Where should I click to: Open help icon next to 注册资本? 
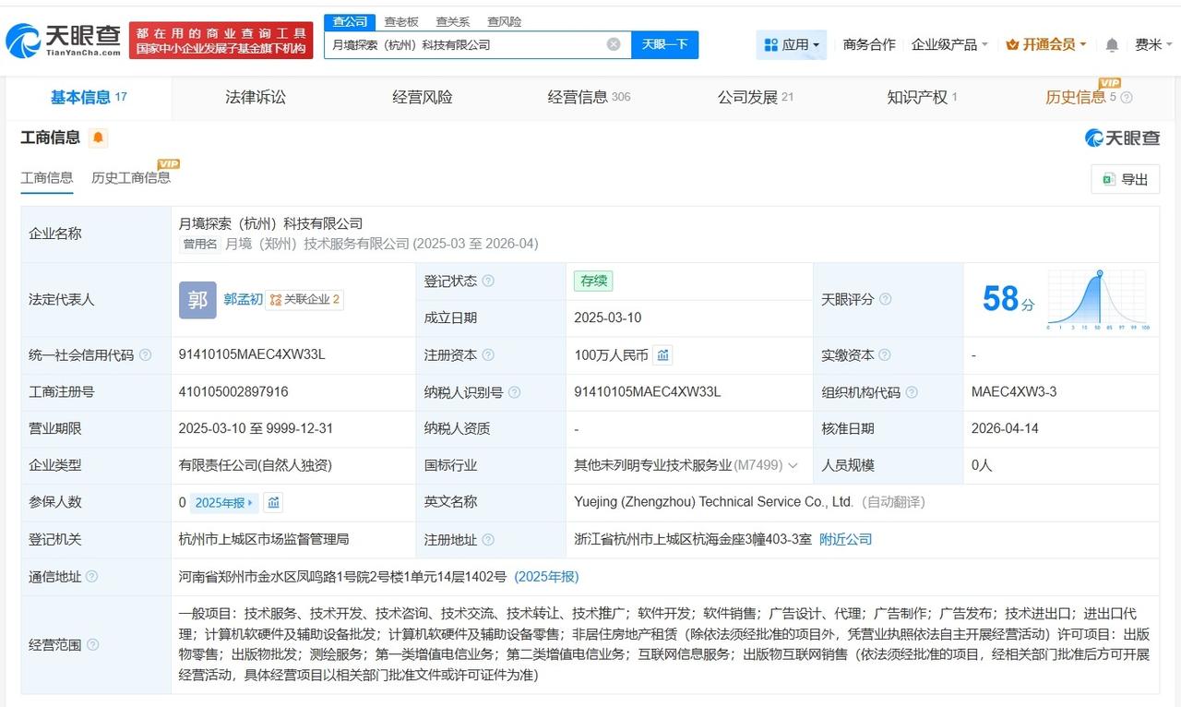(x=488, y=354)
